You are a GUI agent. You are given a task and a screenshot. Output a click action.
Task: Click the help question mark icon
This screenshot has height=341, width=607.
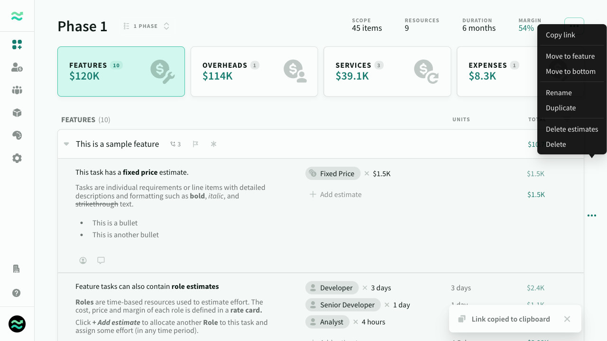[x=17, y=293]
